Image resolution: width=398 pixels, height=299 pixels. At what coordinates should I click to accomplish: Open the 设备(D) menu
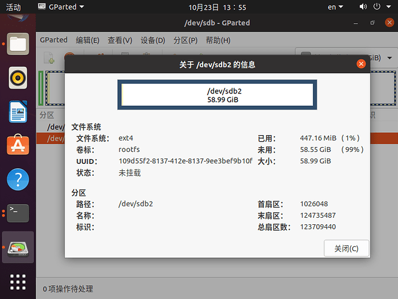[152, 41]
